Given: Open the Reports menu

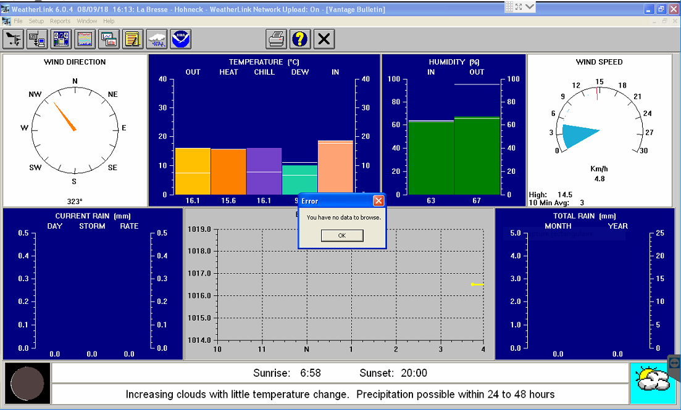Looking at the screenshot, I should [60, 21].
